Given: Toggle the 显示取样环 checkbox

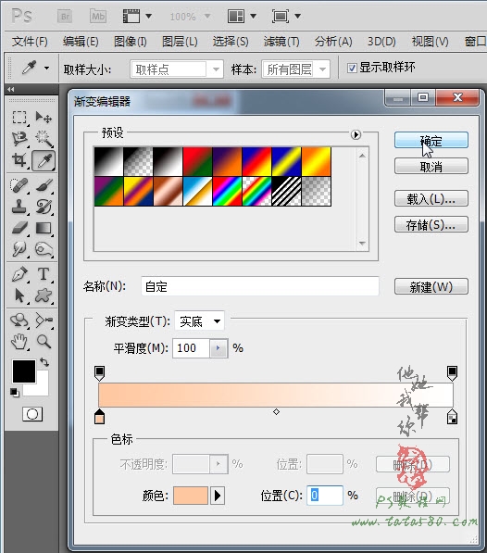Looking at the screenshot, I should tap(352, 68).
